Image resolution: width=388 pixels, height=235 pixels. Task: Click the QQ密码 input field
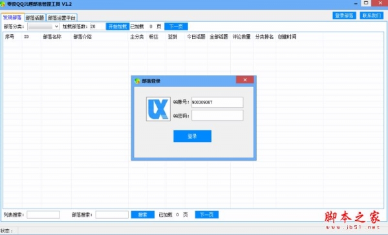pos(217,116)
